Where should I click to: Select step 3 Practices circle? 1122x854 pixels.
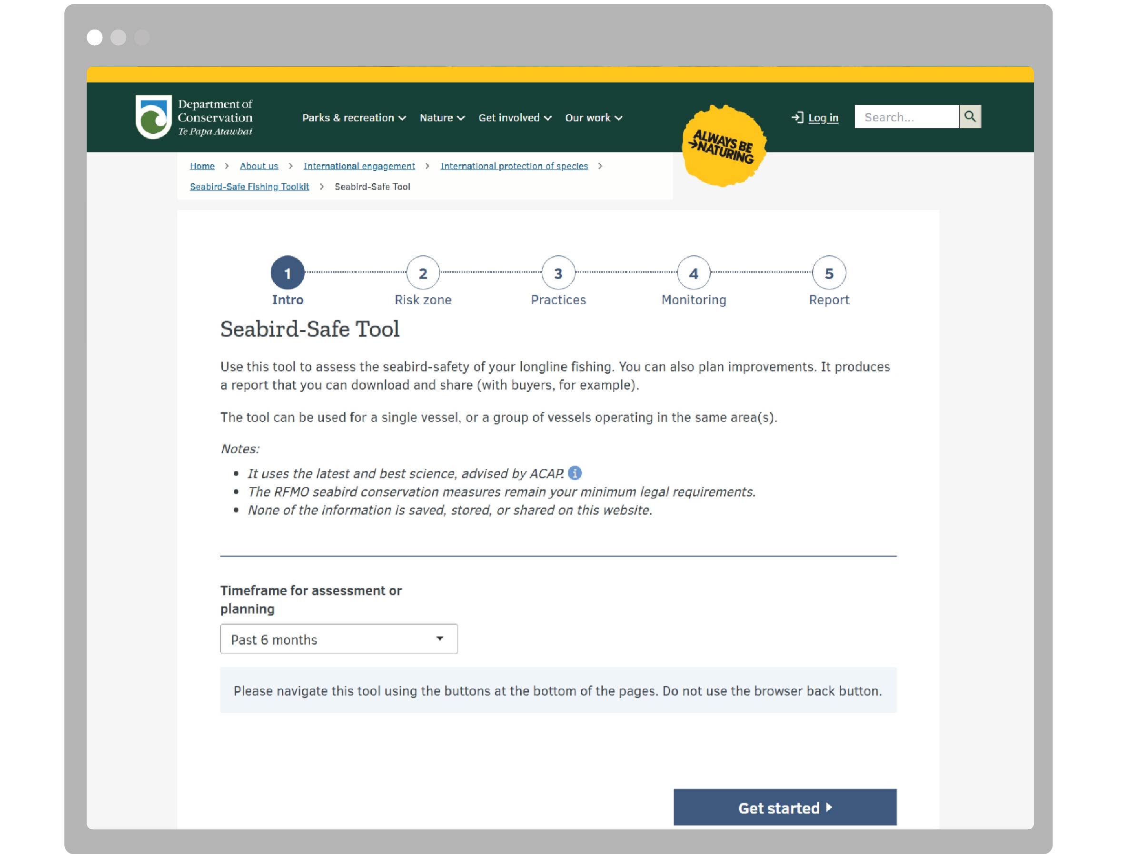(558, 273)
